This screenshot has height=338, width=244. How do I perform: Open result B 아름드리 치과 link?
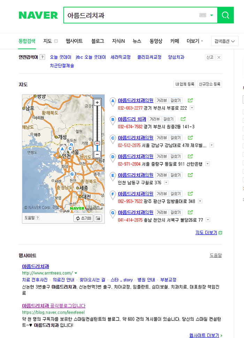click(132, 119)
